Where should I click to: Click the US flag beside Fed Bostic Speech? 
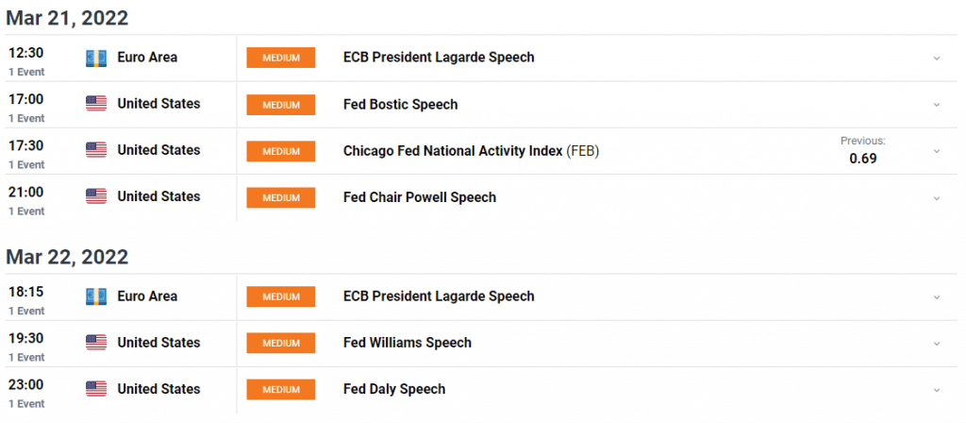pyautogui.click(x=96, y=104)
